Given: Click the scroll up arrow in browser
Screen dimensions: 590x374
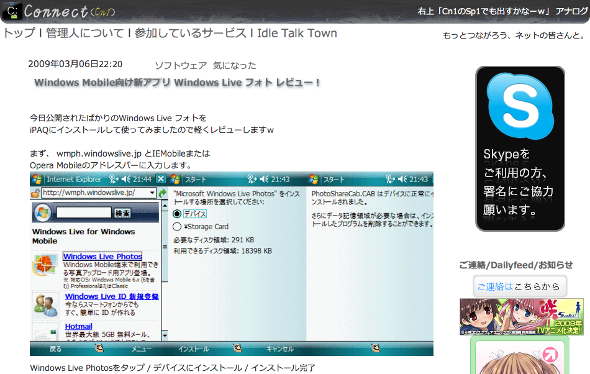Looking at the screenshot, I should point(165,206).
